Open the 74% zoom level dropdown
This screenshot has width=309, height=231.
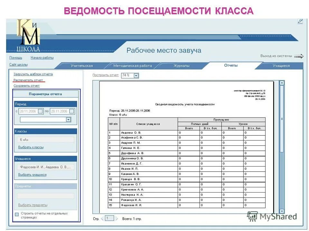(136, 75)
